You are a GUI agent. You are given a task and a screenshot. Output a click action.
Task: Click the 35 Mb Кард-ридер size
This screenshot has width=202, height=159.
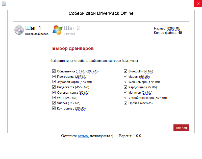[151, 87]
